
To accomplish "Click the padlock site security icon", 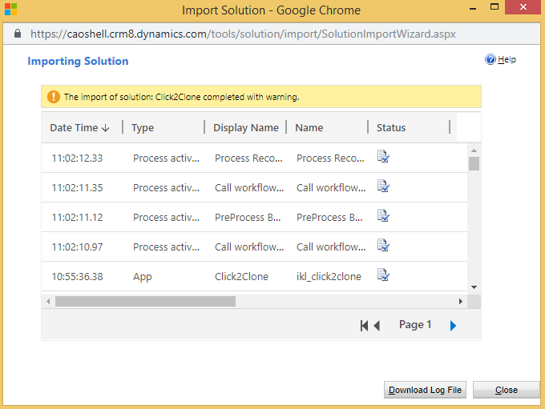I will (x=18, y=34).
